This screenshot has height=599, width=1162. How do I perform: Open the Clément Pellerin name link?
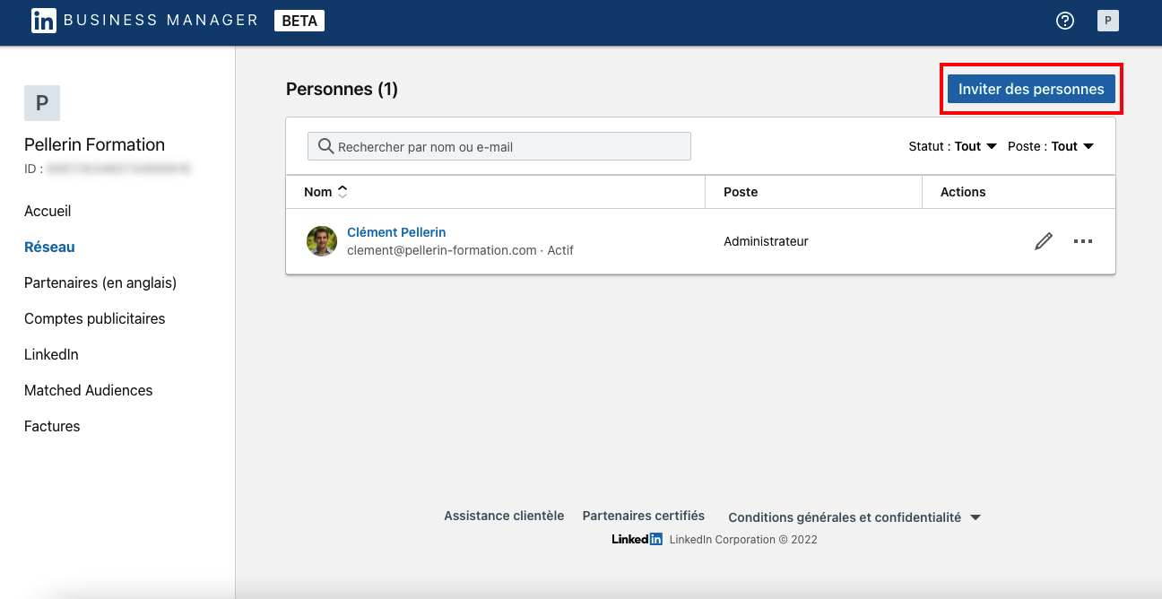pyautogui.click(x=396, y=232)
